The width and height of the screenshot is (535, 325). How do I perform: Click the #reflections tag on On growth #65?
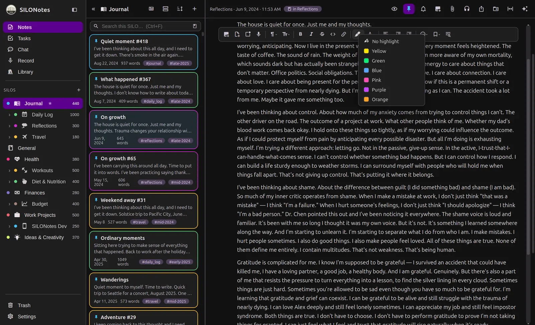151,182
